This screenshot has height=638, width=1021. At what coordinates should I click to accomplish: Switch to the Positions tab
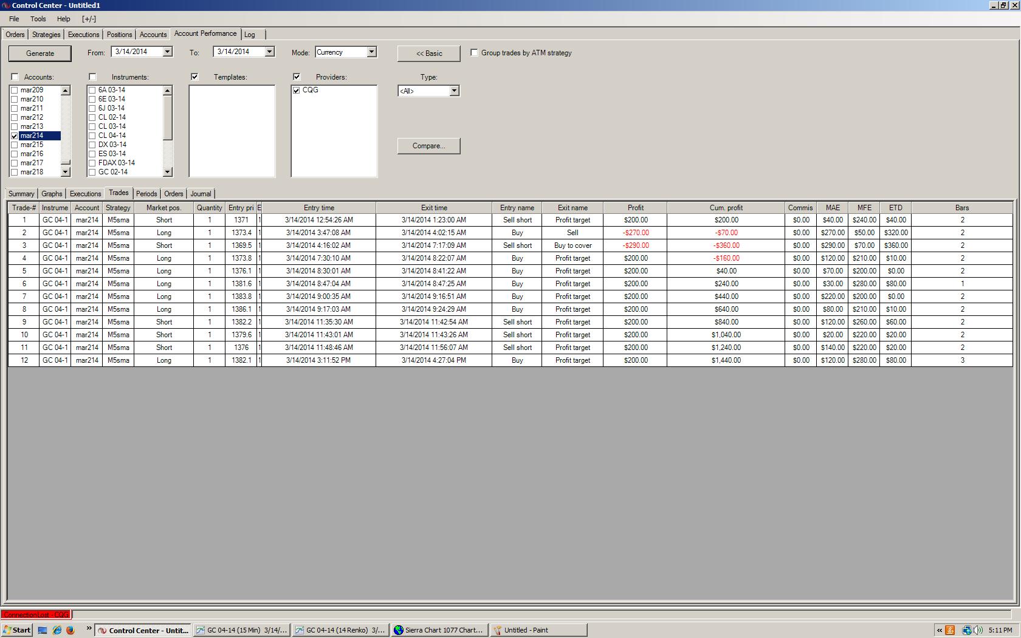coord(119,35)
